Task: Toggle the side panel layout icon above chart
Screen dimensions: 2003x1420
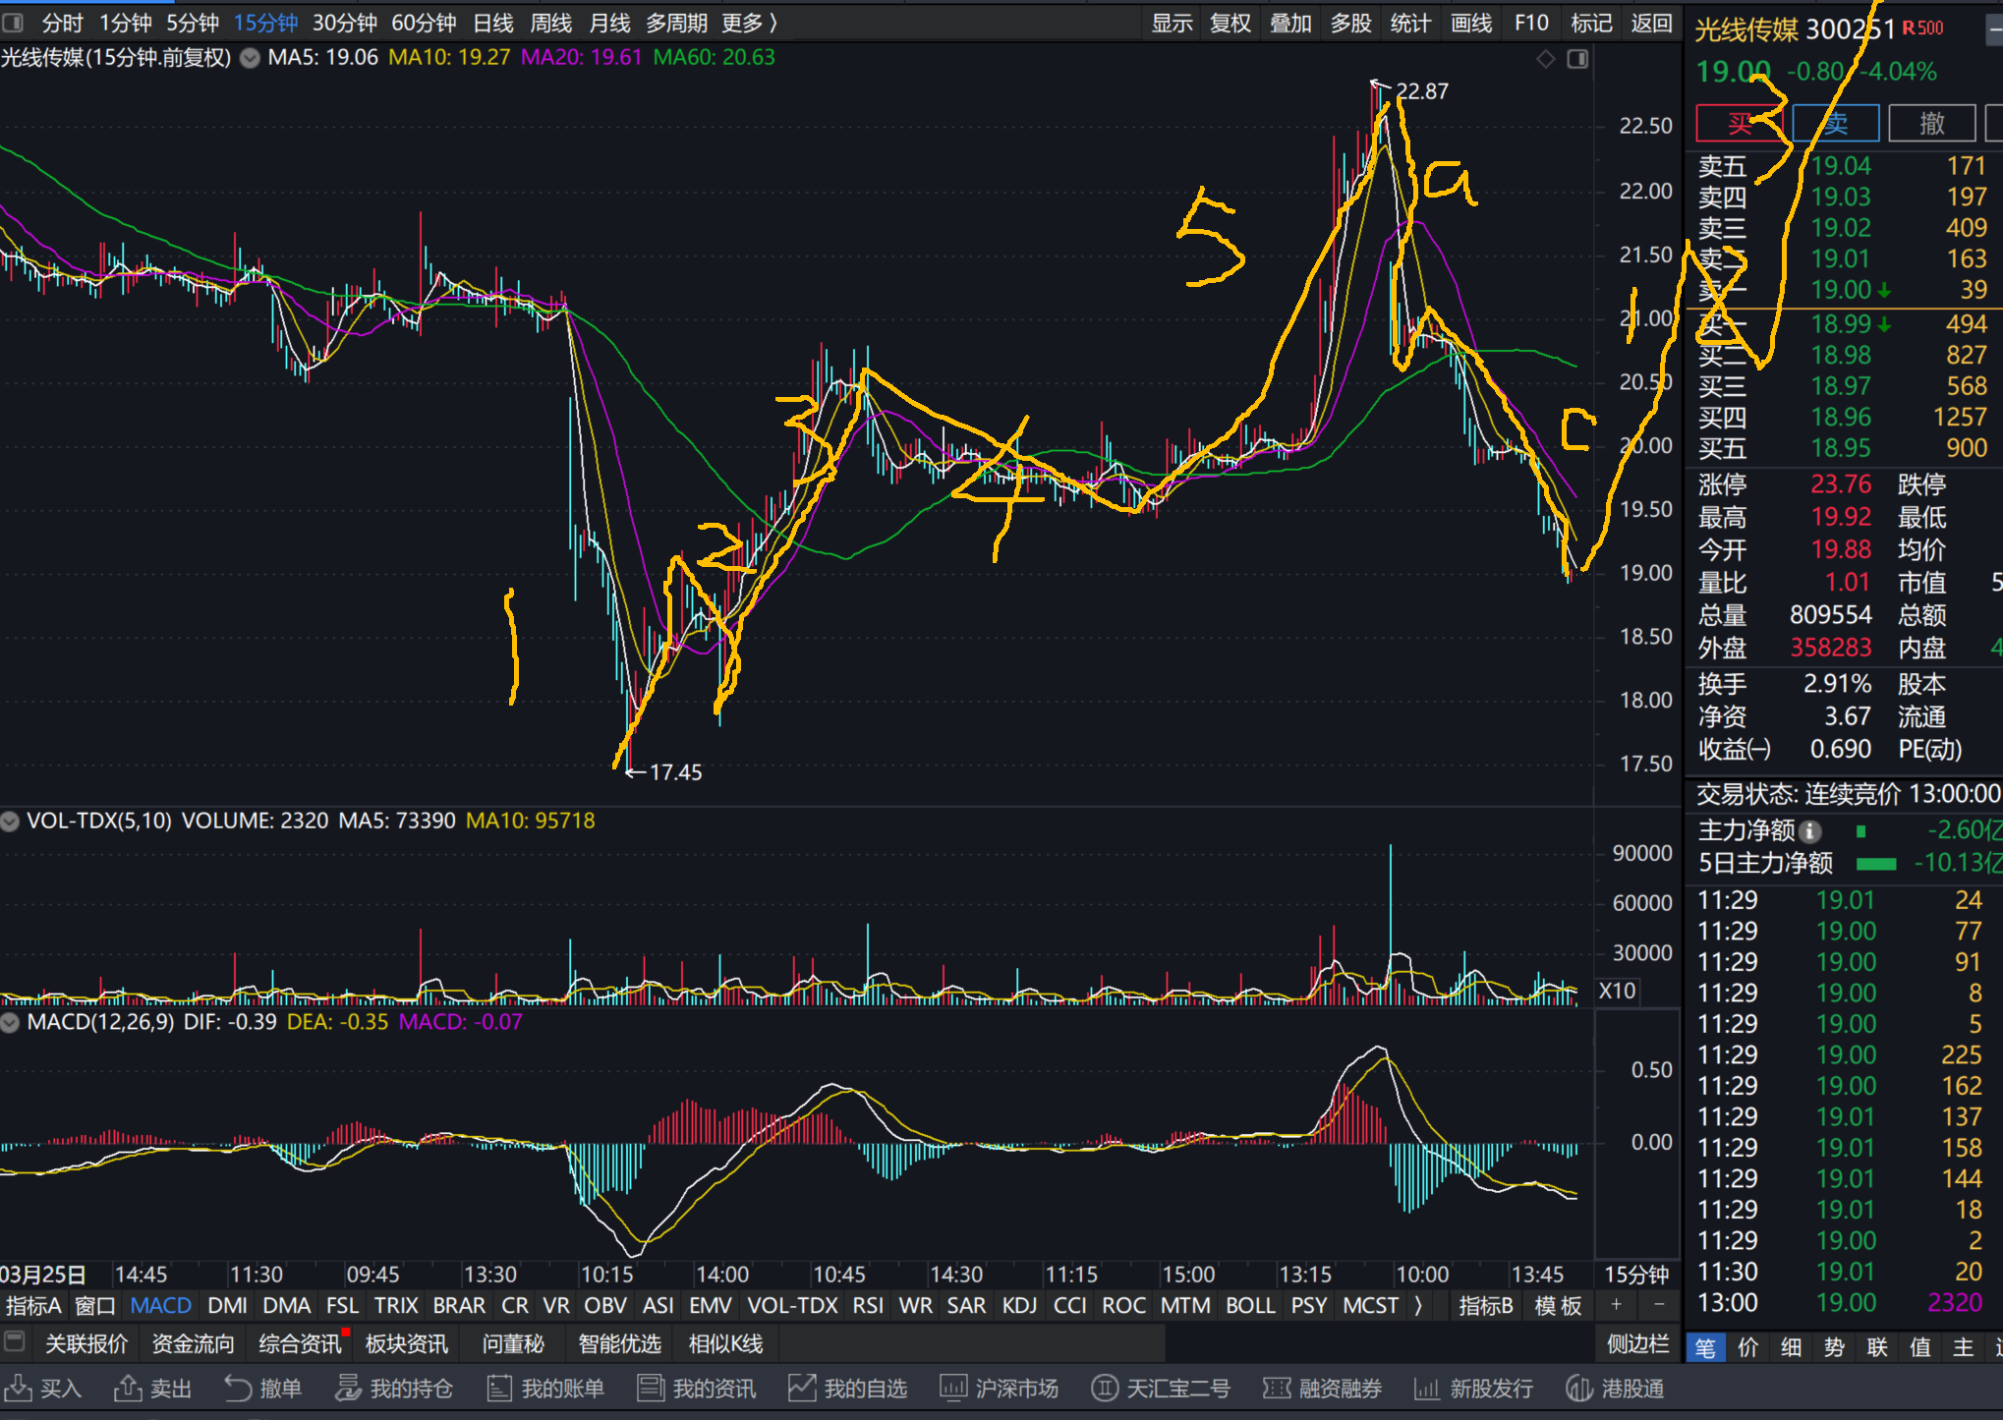Action: pyautogui.click(x=1577, y=59)
